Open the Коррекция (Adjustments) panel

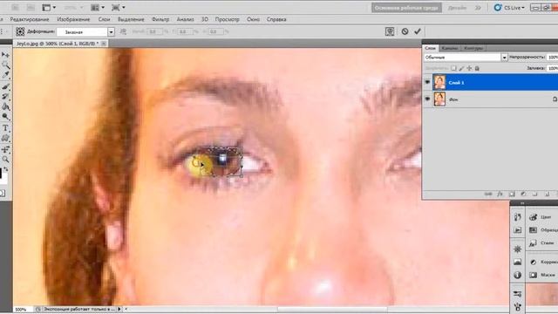pyautogui.click(x=543, y=262)
